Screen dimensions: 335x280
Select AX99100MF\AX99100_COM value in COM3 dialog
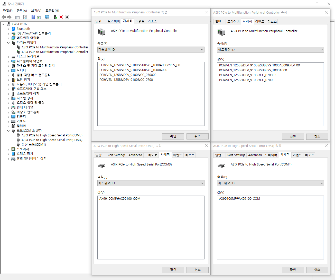click(x=120, y=199)
